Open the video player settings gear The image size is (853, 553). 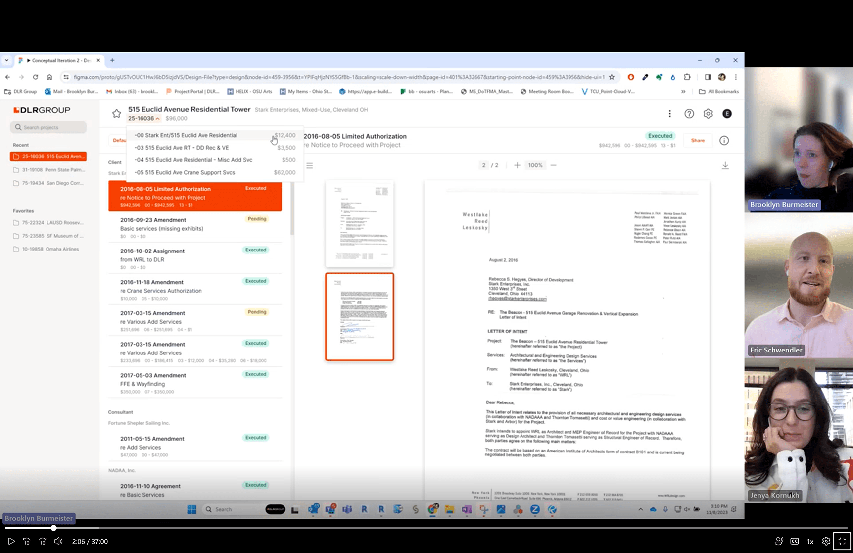[826, 541]
